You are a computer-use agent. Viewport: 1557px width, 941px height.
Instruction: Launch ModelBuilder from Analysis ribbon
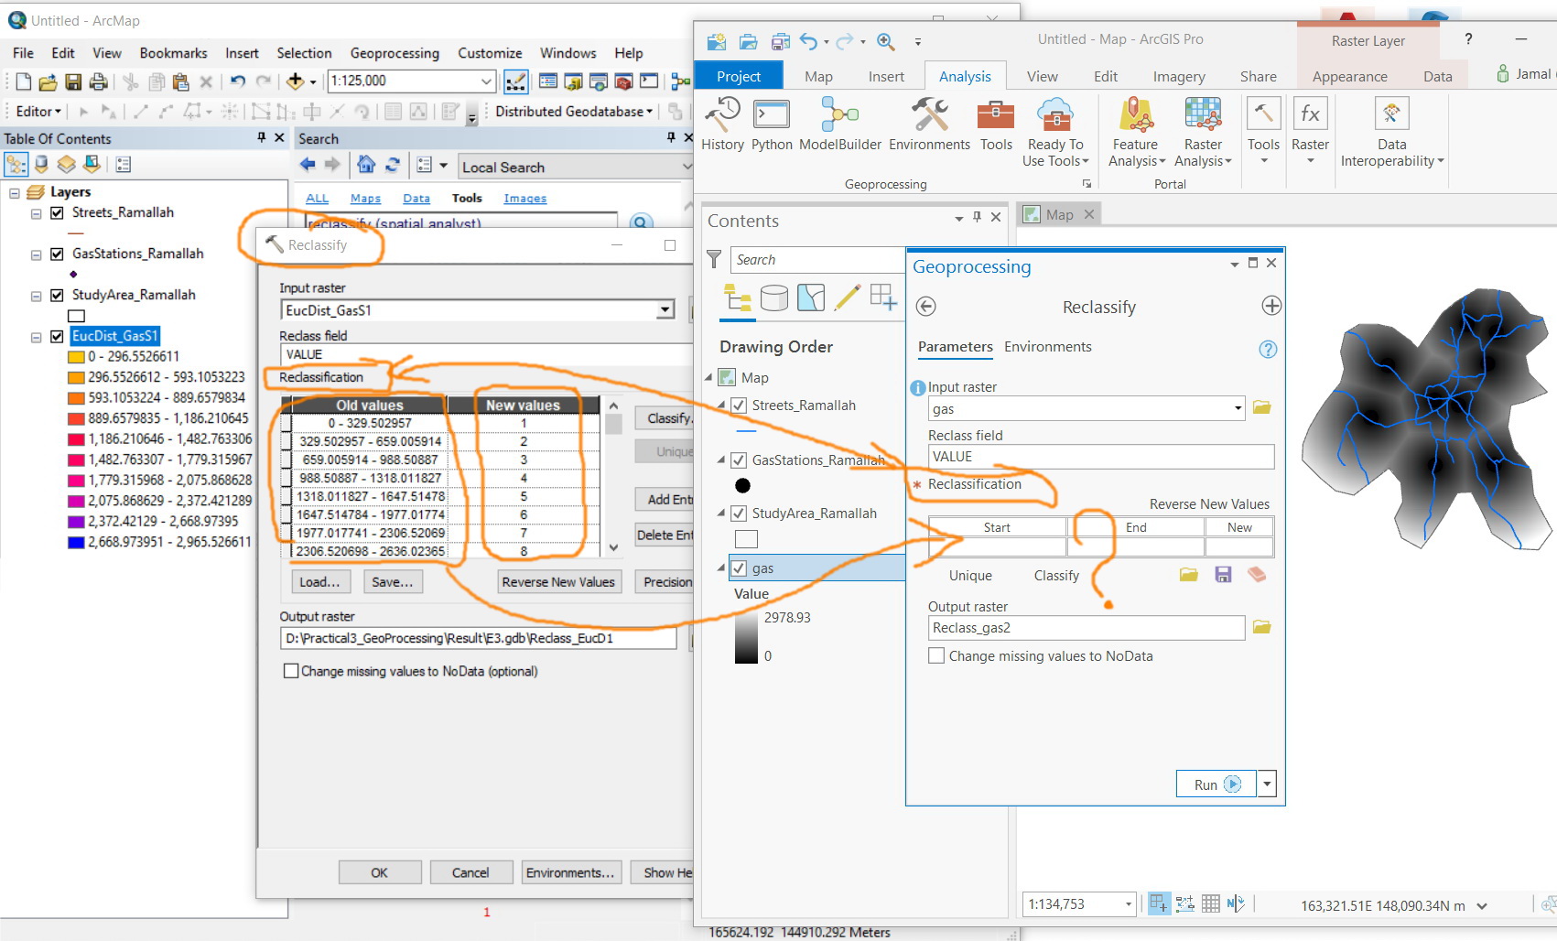(840, 125)
